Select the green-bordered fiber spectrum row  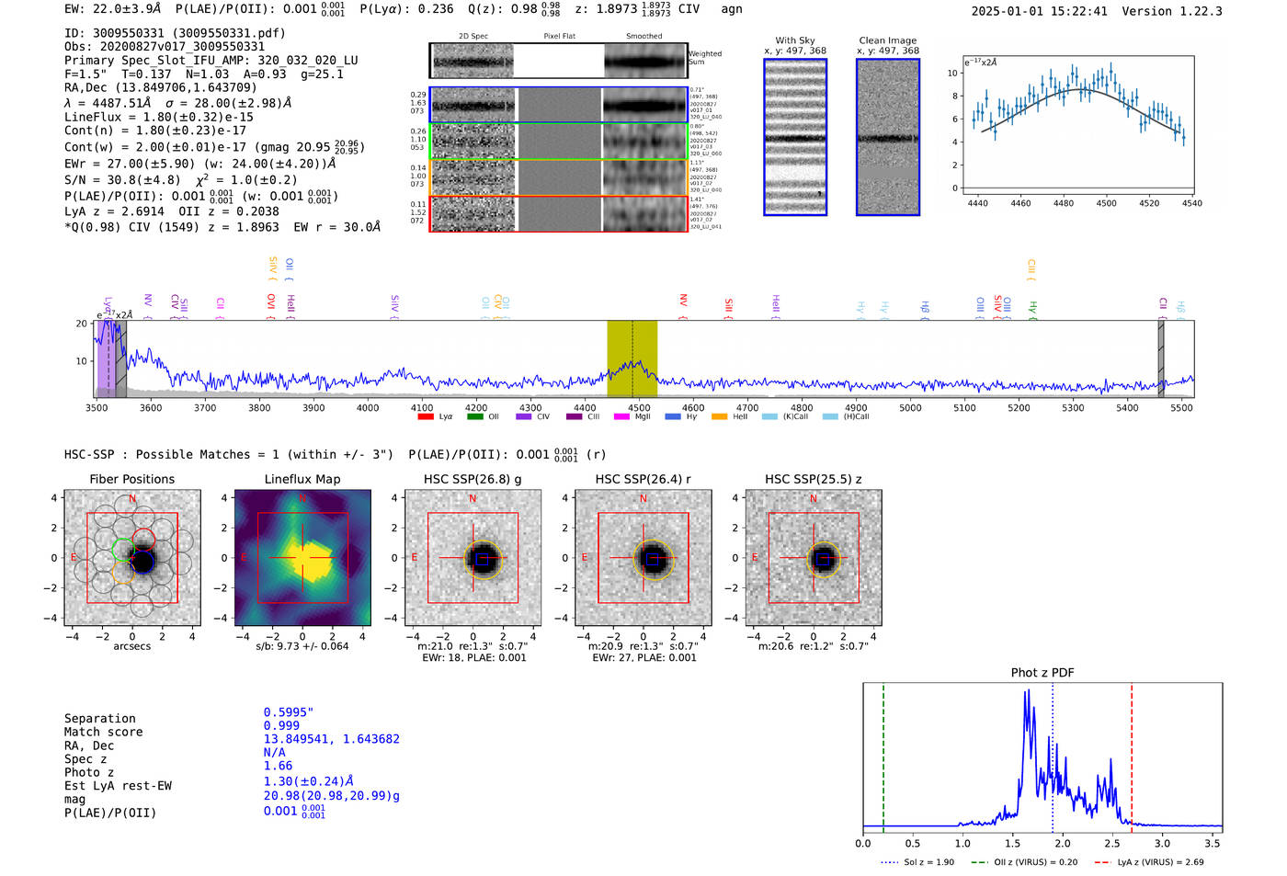pos(558,141)
